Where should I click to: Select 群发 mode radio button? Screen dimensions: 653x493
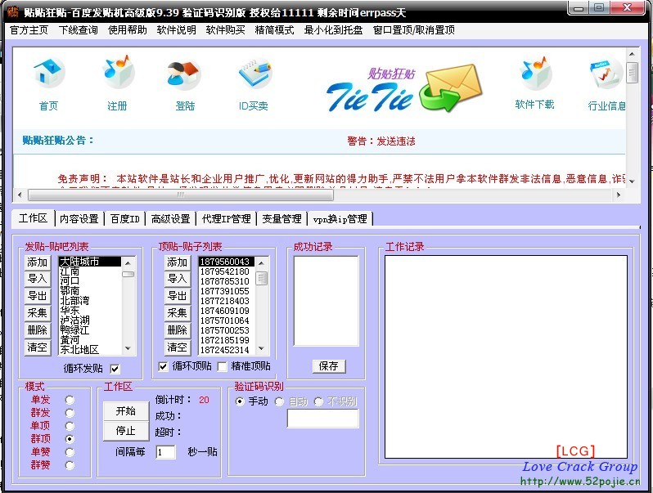point(70,413)
